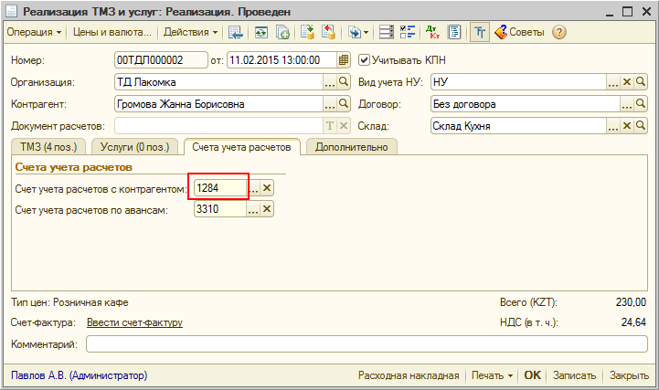Clear счет учета расчетов по авансам value
This screenshot has height=390, width=659.
pyautogui.click(x=267, y=209)
